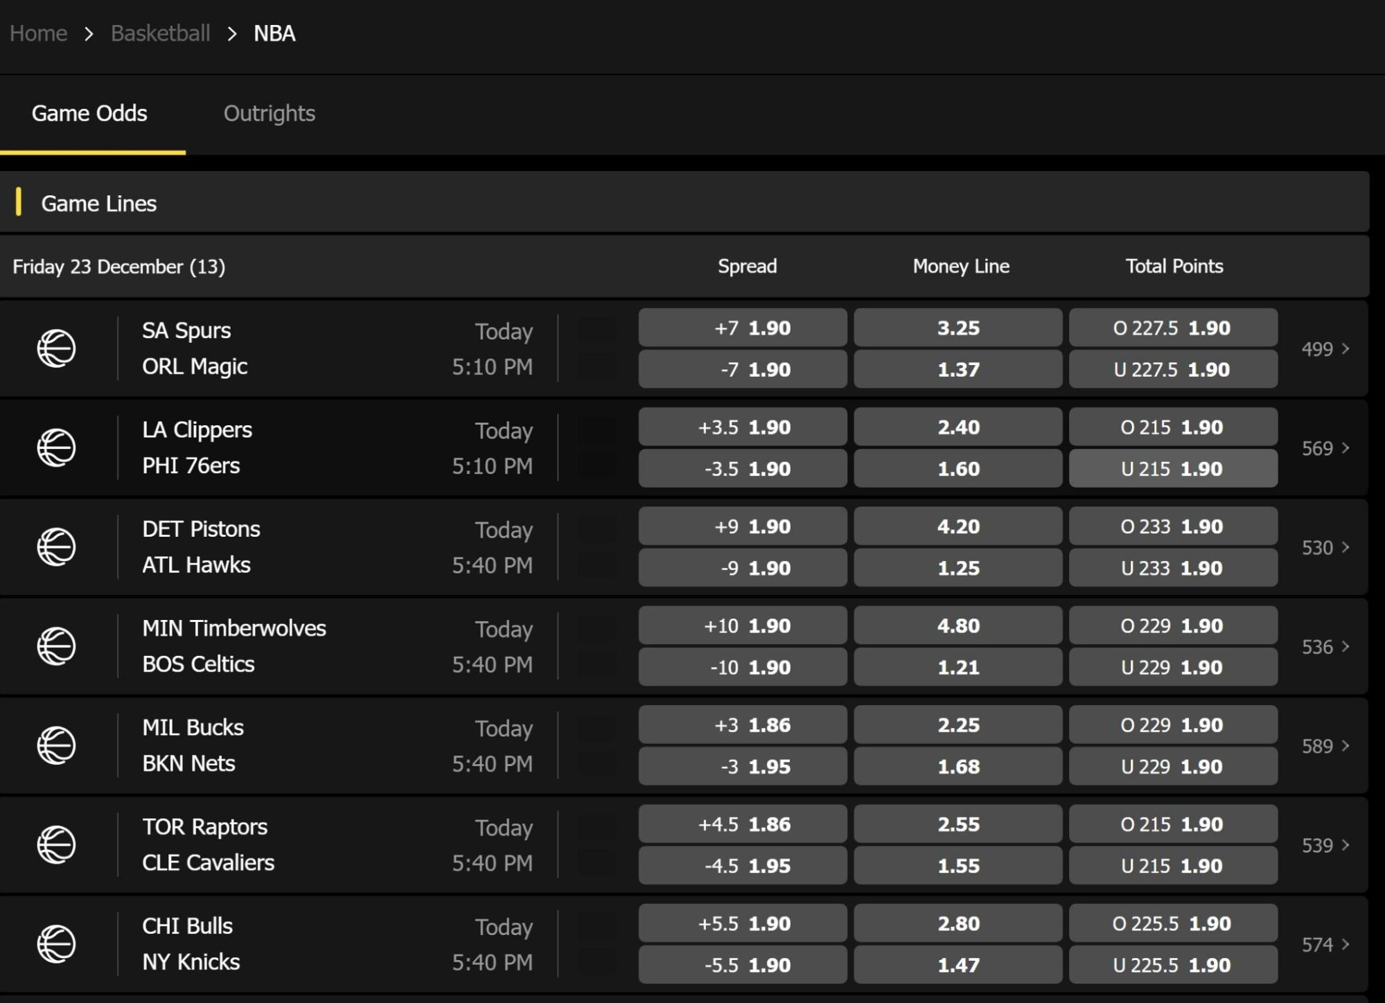Screen dimensions: 1385x1003
Task: Open Basketball breadcrumb link
Action: [x=160, y=33]
